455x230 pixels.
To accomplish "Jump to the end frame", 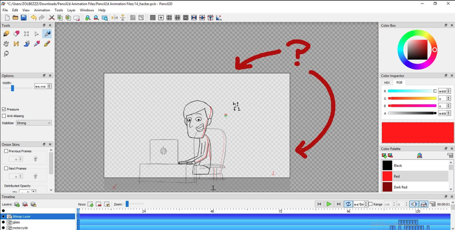I will [x=339, y=204].
